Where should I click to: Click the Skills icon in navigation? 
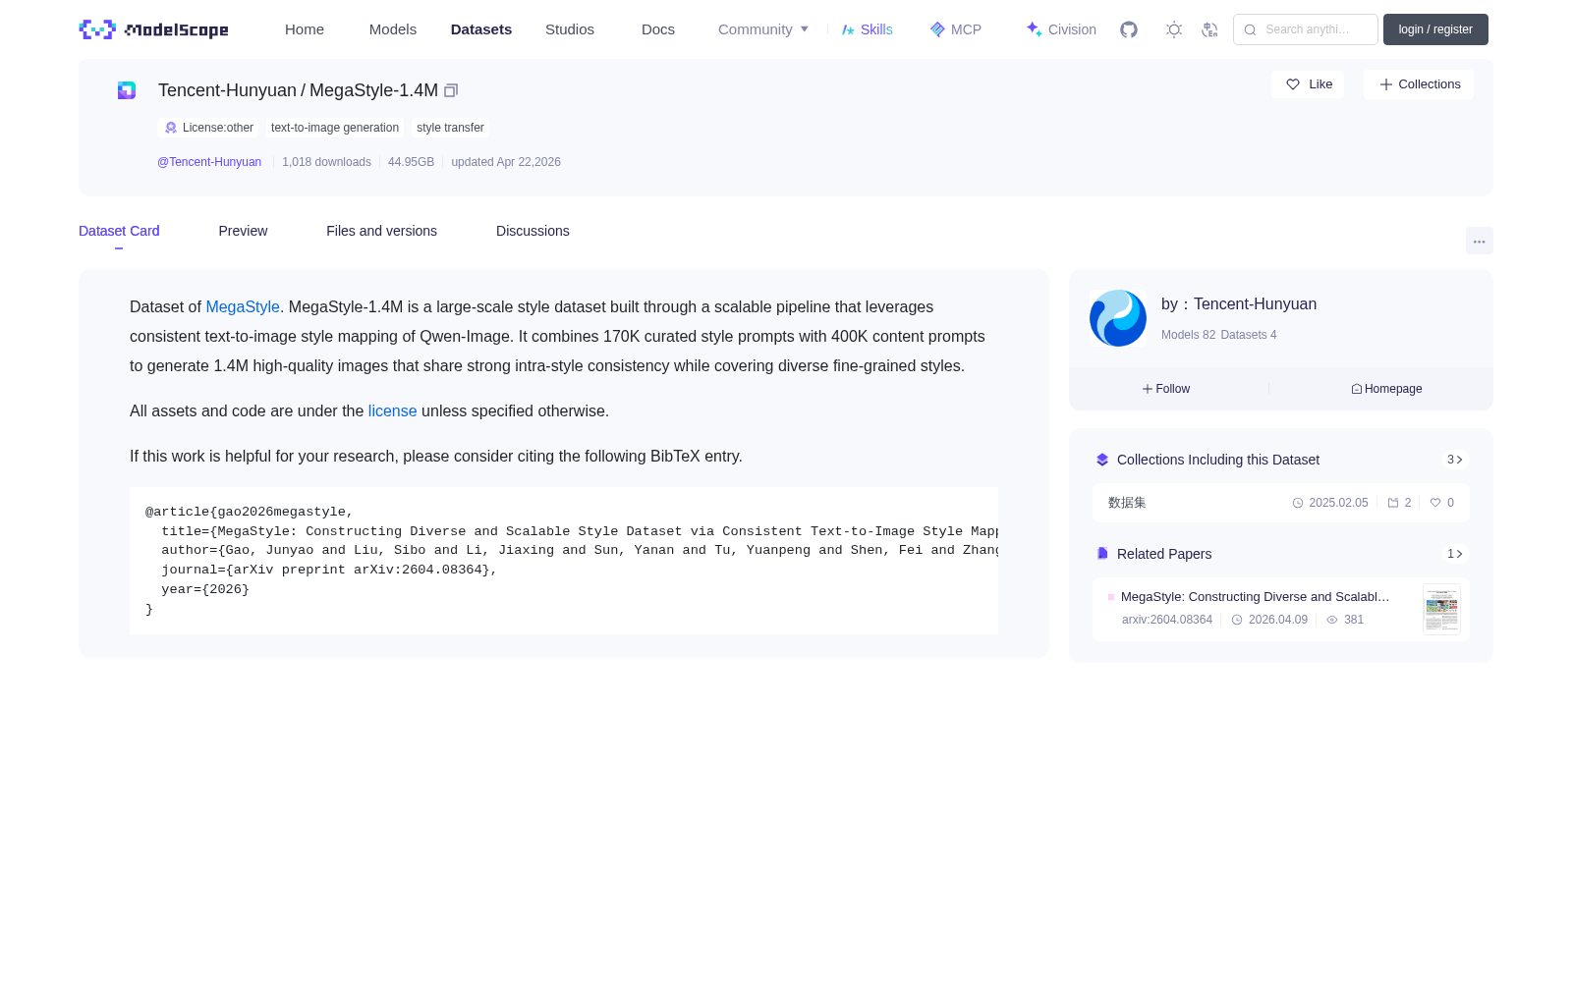(x=848, y=29)
